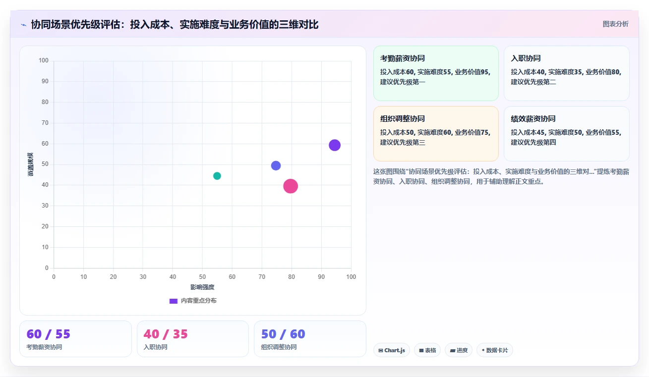Open the 绩效薪资协同 priority card

[567, 134]
